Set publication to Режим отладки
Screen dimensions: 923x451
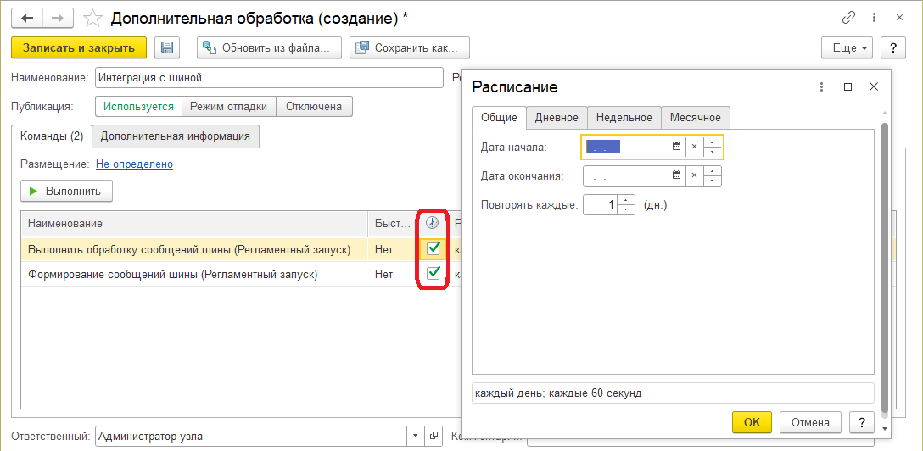coord(229,107)
